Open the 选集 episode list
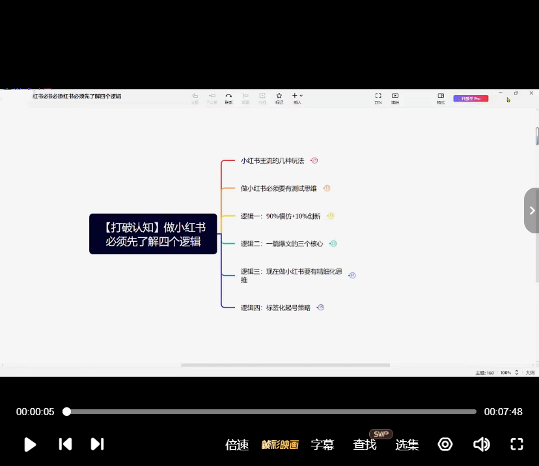The width and height of the screenshot is (539, 466). point(407,445)
